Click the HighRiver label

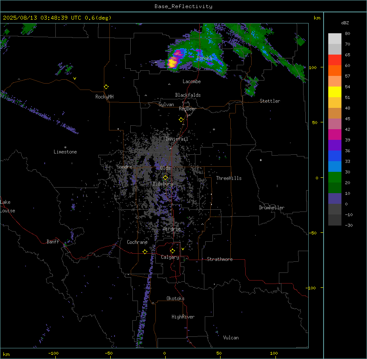pyautogui.click(x=183, y=317)
